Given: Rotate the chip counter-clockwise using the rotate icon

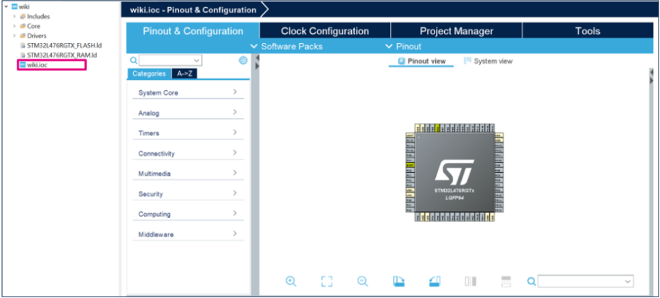Looking at the screenshot, I should click(x=435, y=281).
